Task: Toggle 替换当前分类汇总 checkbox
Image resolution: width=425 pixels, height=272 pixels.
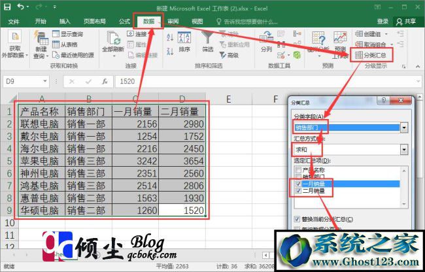Action: [x=297, y=219]
